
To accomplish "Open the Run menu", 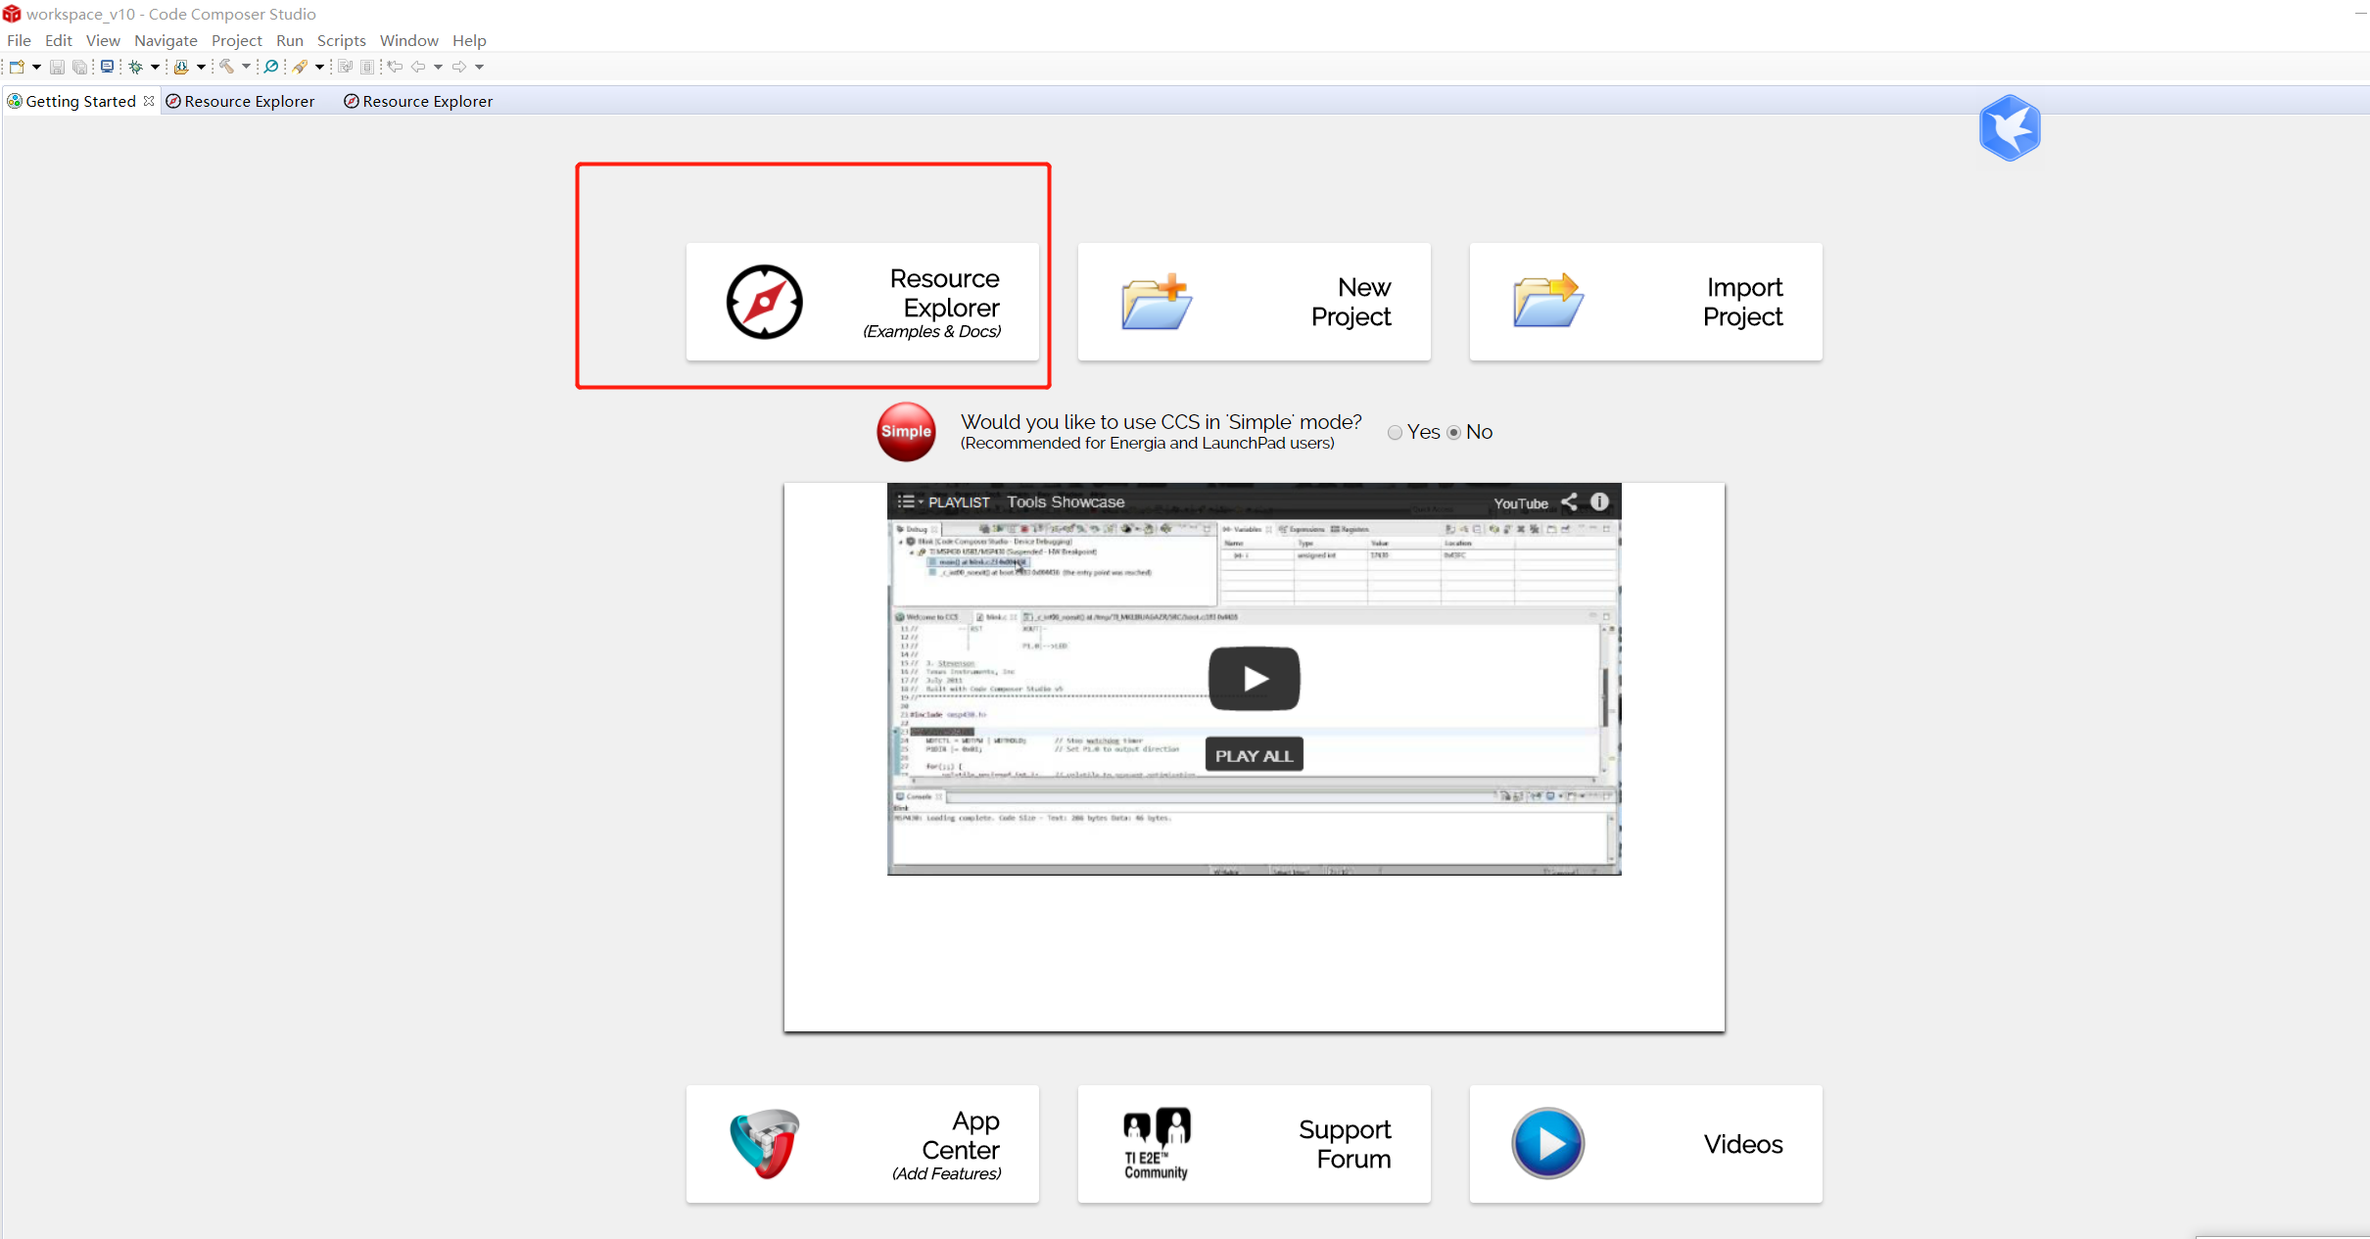I will (290, 40).
